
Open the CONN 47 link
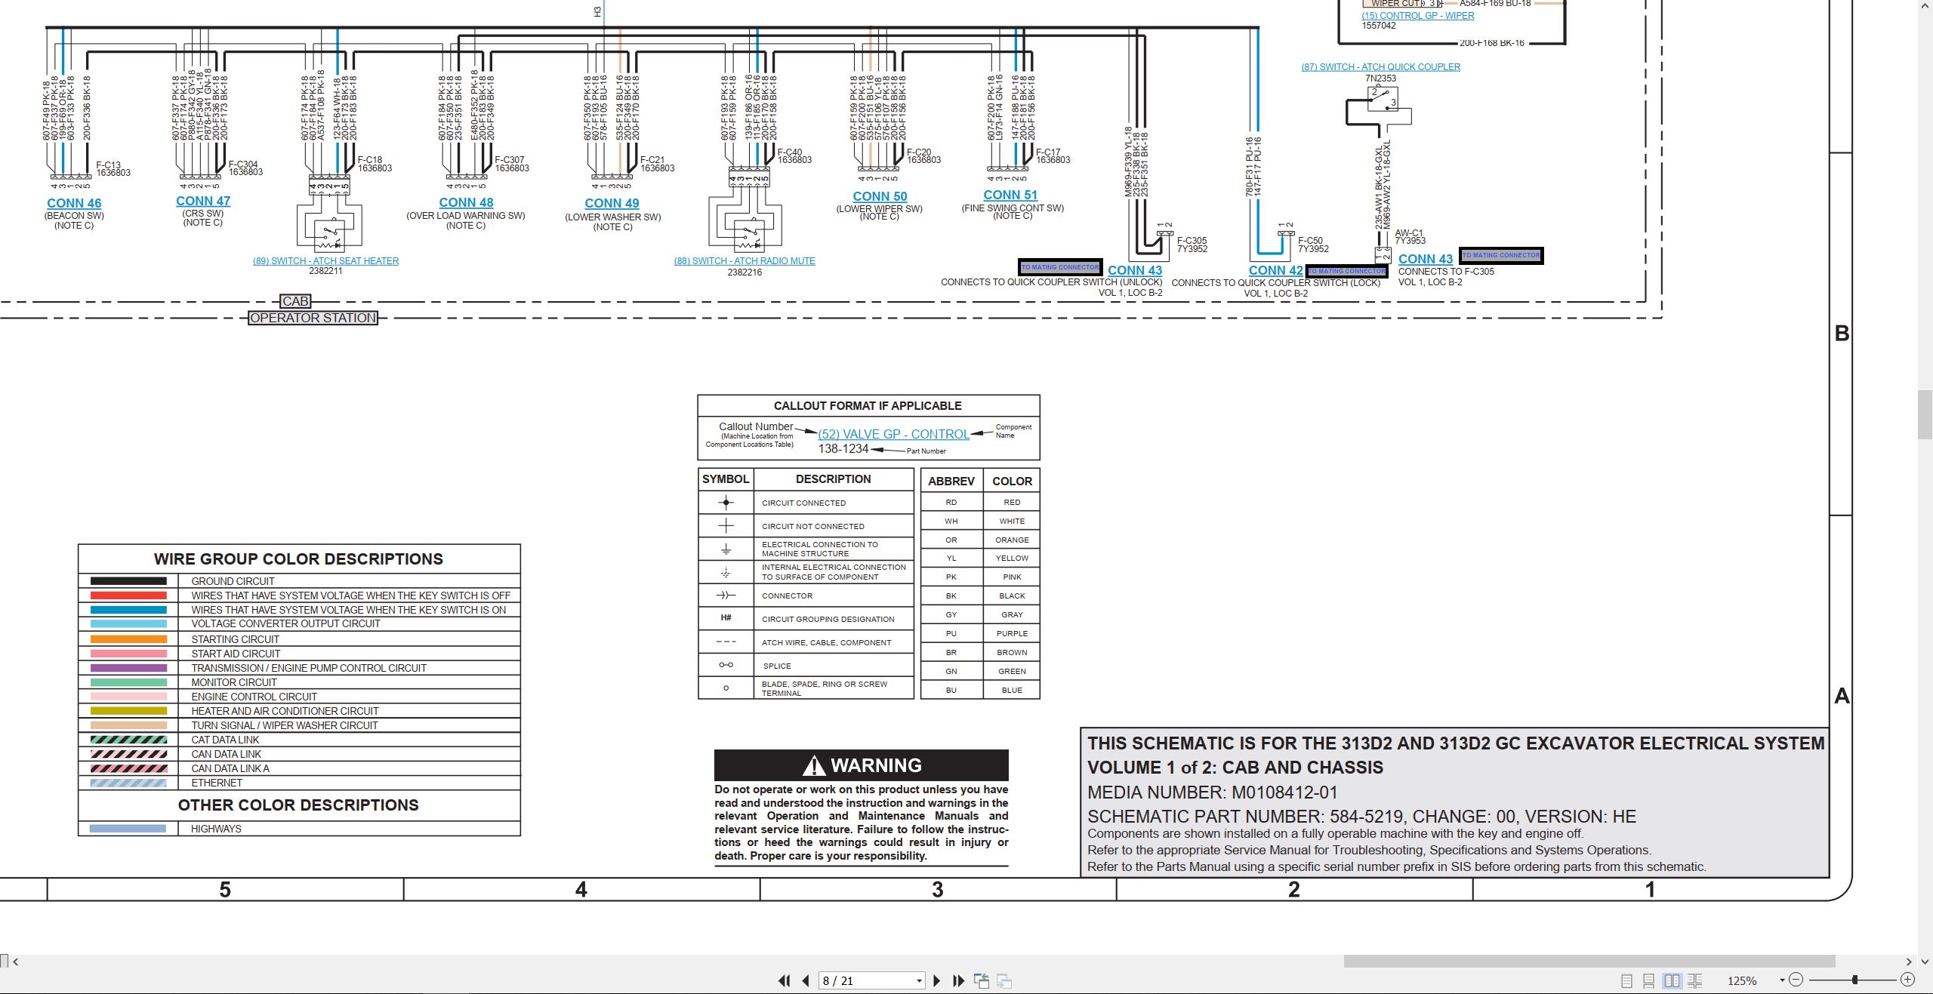point(203,201)
